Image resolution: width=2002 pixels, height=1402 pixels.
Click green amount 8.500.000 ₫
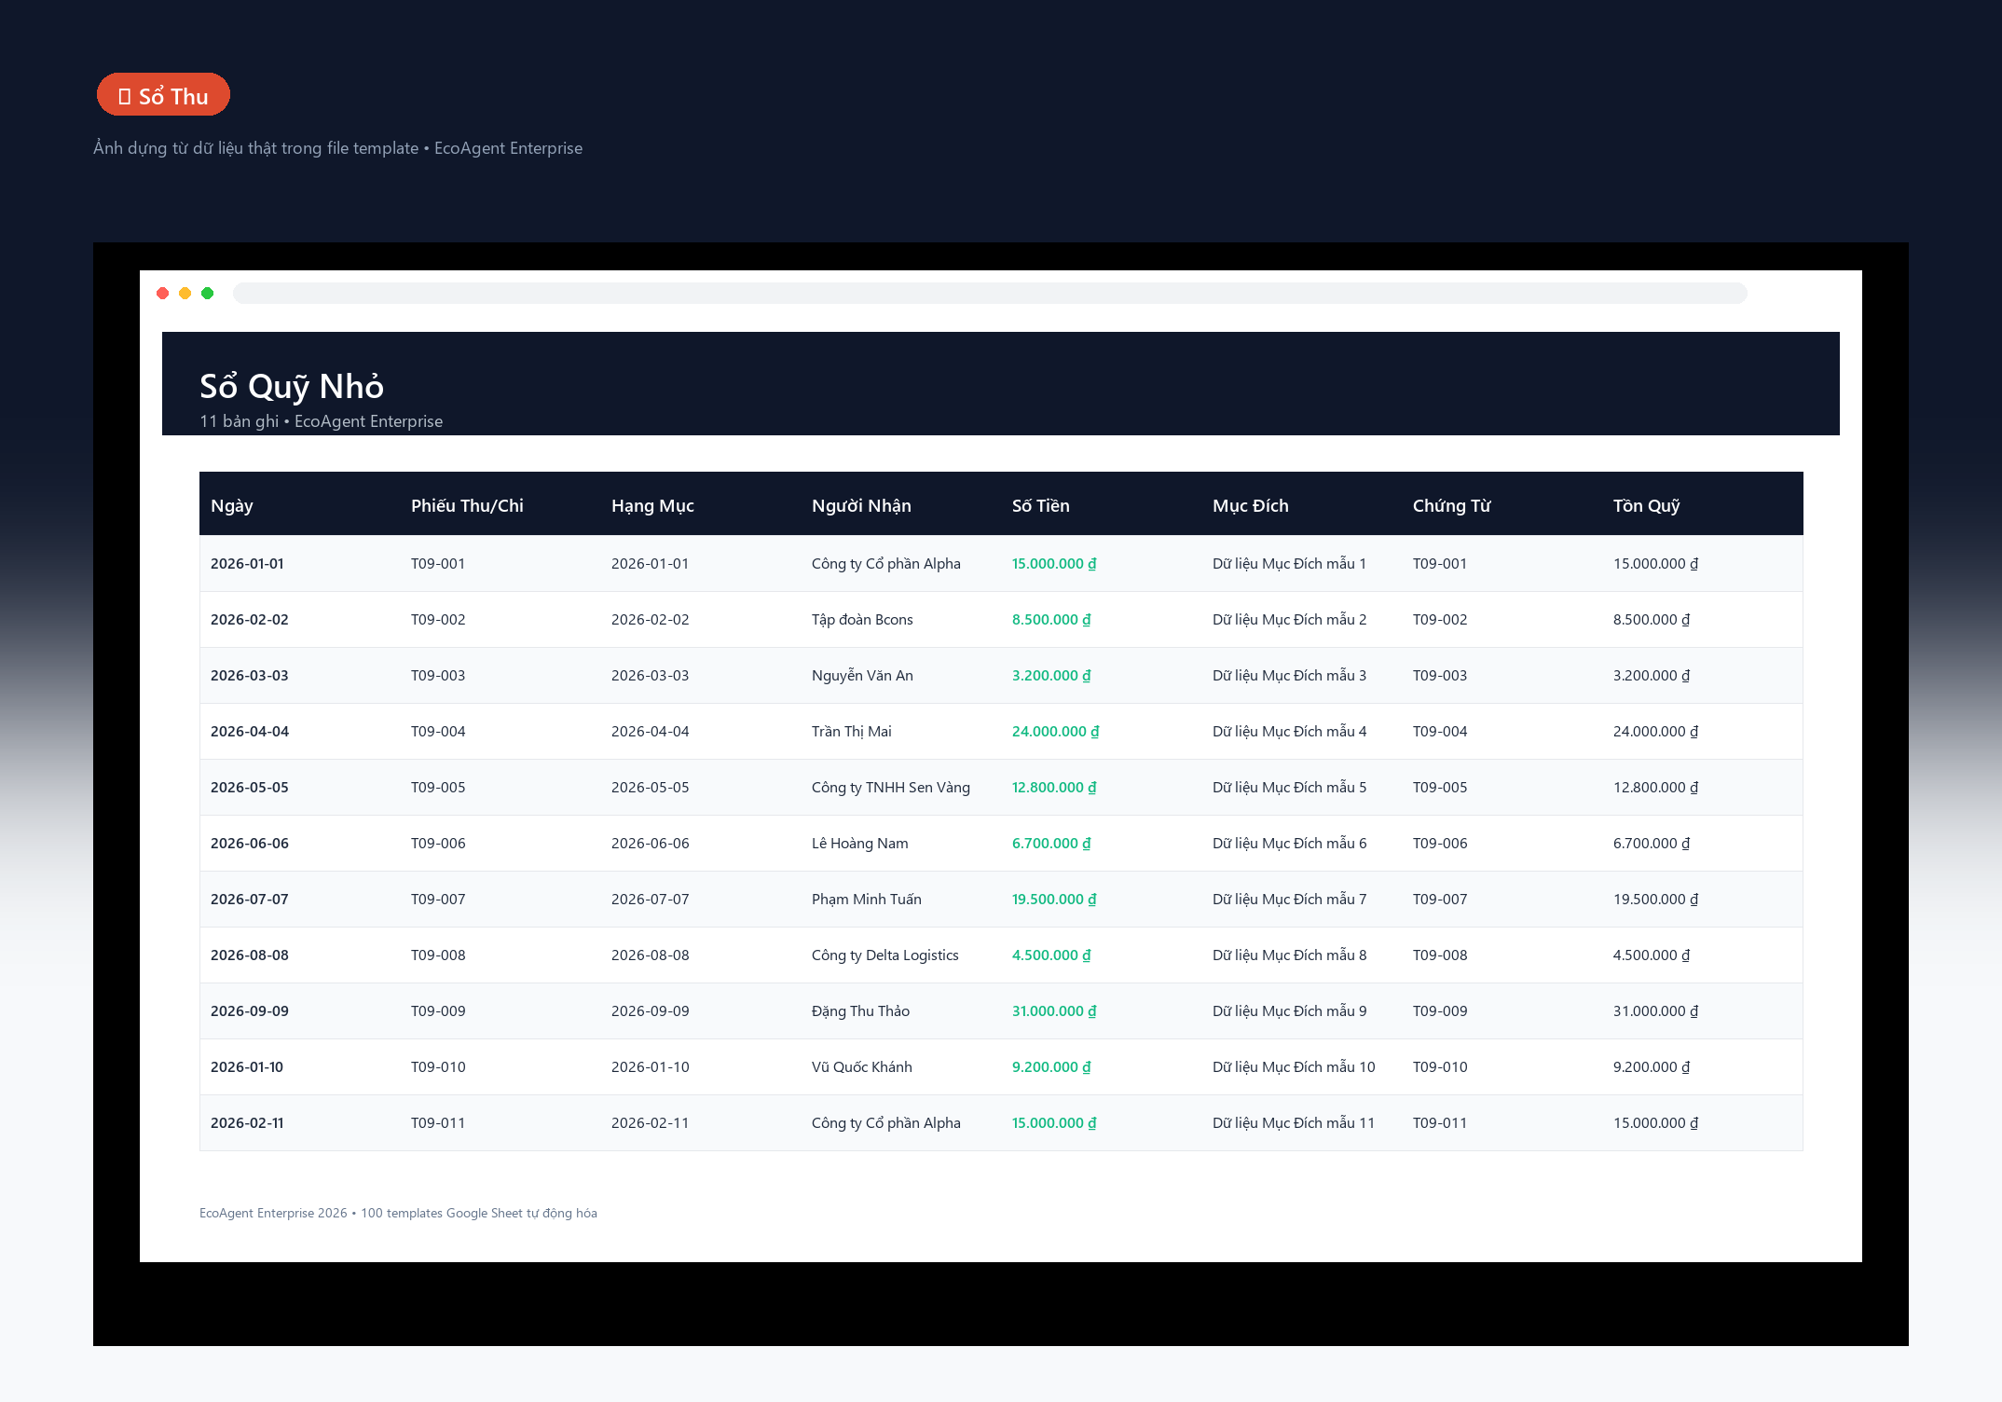(x=1051, y=619)
